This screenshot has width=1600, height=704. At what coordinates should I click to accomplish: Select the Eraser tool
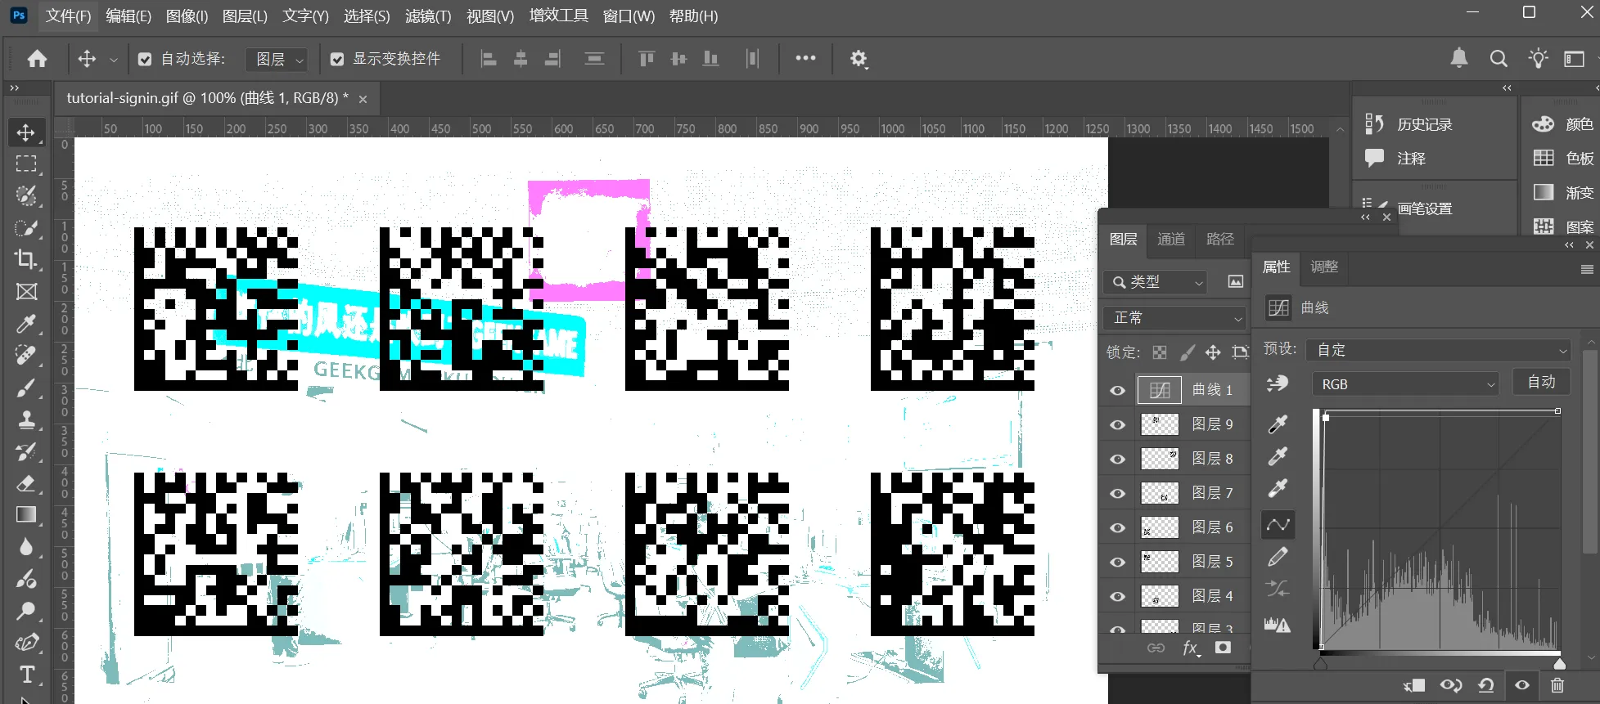coord(26,483)
